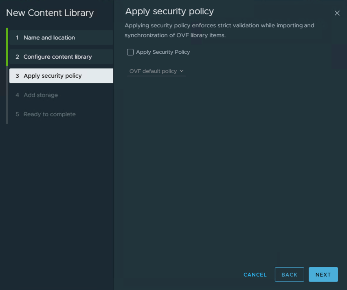
Task: Select step 5 Ready to complete
Action: click(49, 114)
